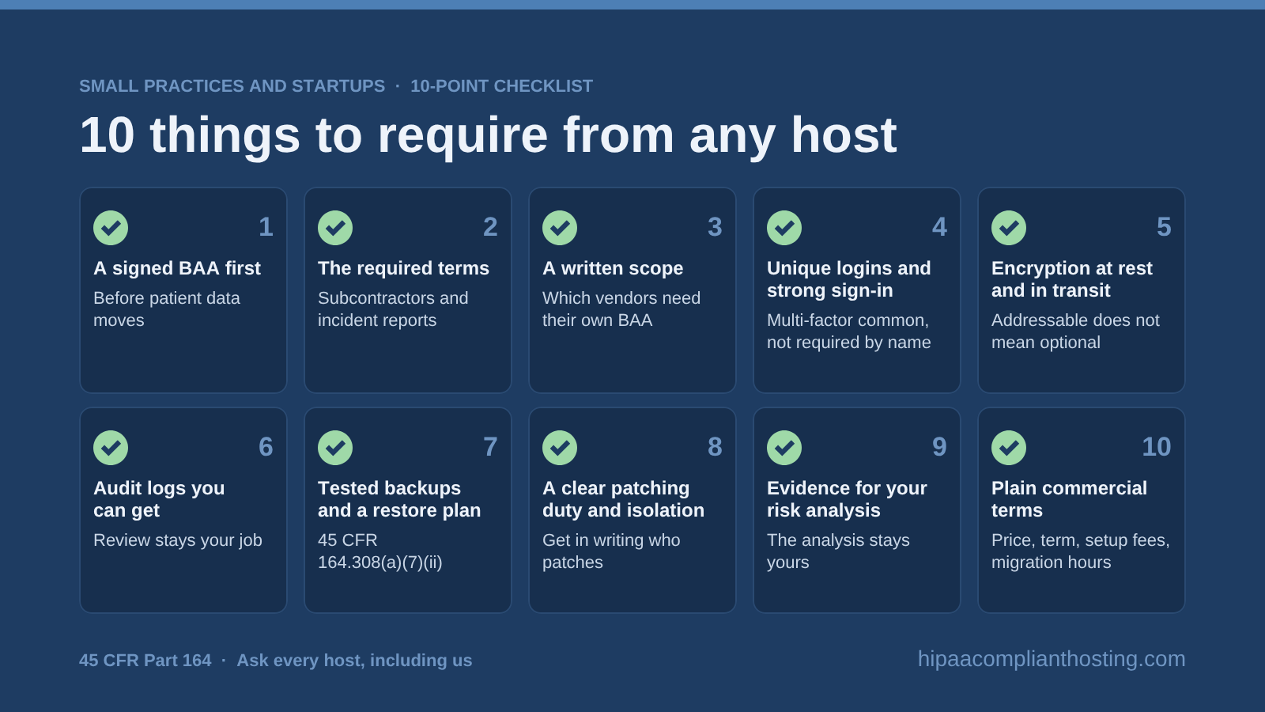The height and width of the screenshot is (712, 1265).
Task: Click the number 4 on the logins card
Action: point(939,227)
